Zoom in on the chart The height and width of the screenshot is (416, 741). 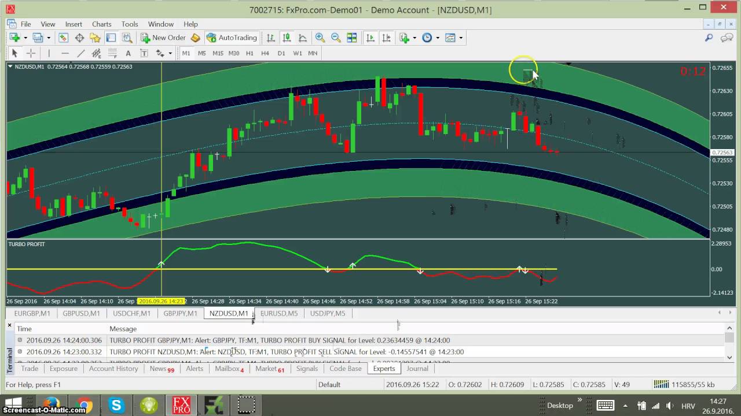(320, 38)
